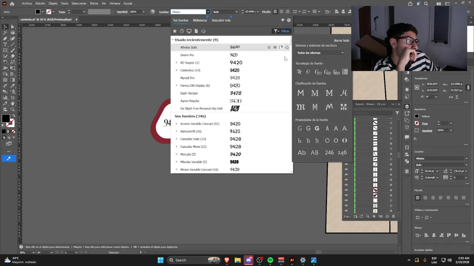Align paragraph text center in control bar

point(281,12)
